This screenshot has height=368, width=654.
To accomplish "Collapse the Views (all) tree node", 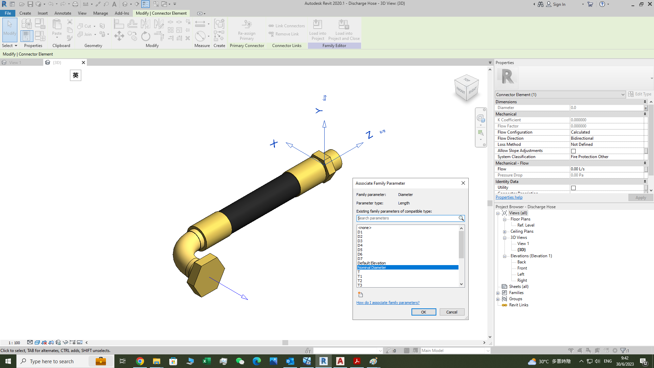I will (498, 213).
